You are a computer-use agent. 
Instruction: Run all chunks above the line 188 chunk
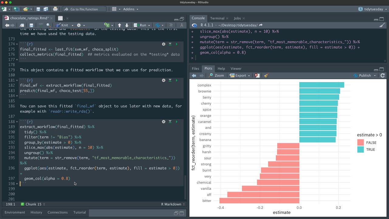[170, 122]
